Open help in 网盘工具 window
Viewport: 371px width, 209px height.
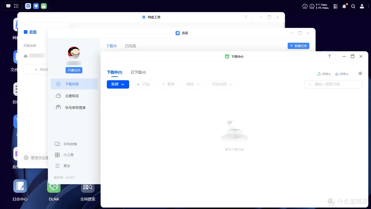tap(246, 17)
